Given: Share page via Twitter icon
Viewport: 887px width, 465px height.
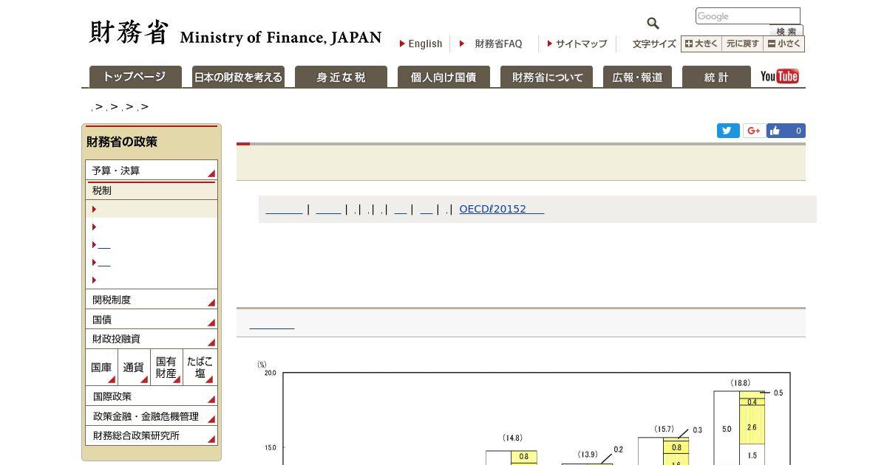Looking at the screenshot, I should click(728, 131).
